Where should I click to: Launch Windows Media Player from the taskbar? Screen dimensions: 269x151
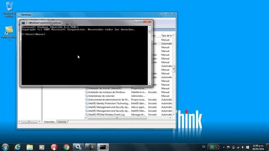click(42, 147)
